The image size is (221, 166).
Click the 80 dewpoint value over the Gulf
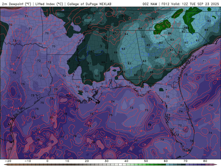click(x=52, y=117)
